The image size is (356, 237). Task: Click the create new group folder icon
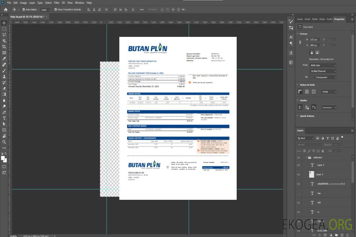(336, 235)
